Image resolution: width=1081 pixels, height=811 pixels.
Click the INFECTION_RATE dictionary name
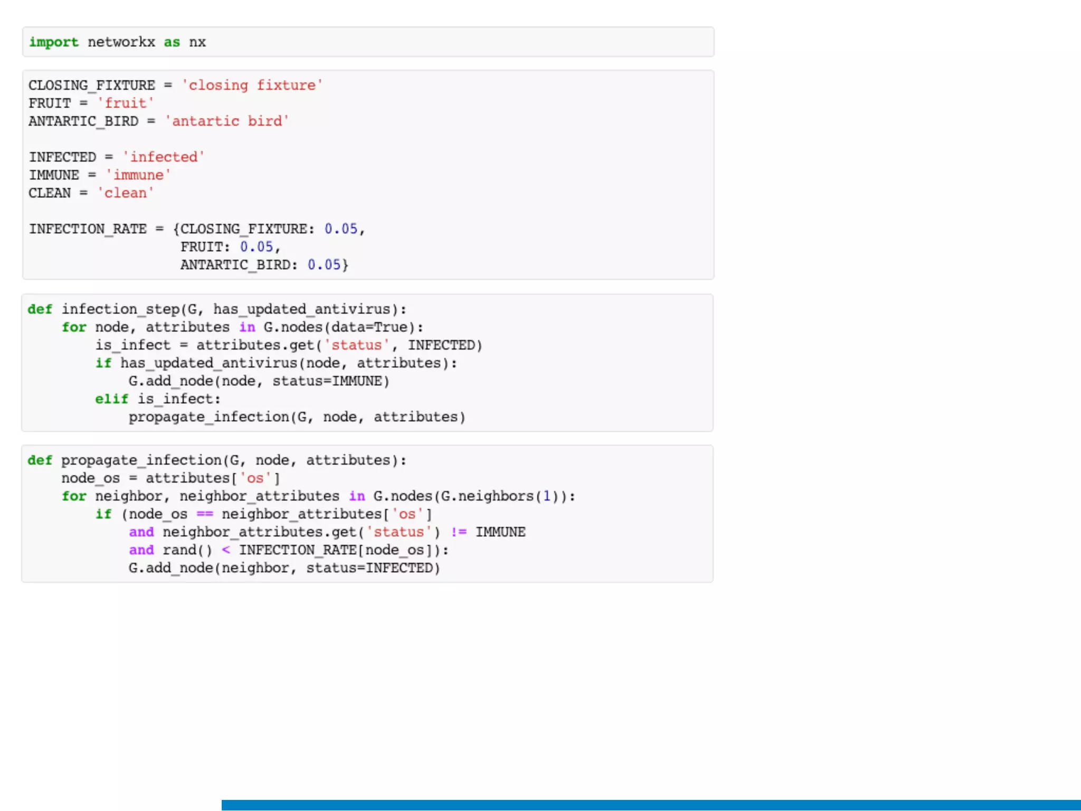click(x=88, y=229)
